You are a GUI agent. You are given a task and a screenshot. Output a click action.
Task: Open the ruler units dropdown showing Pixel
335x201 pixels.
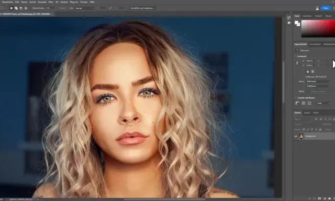[323, 103]
